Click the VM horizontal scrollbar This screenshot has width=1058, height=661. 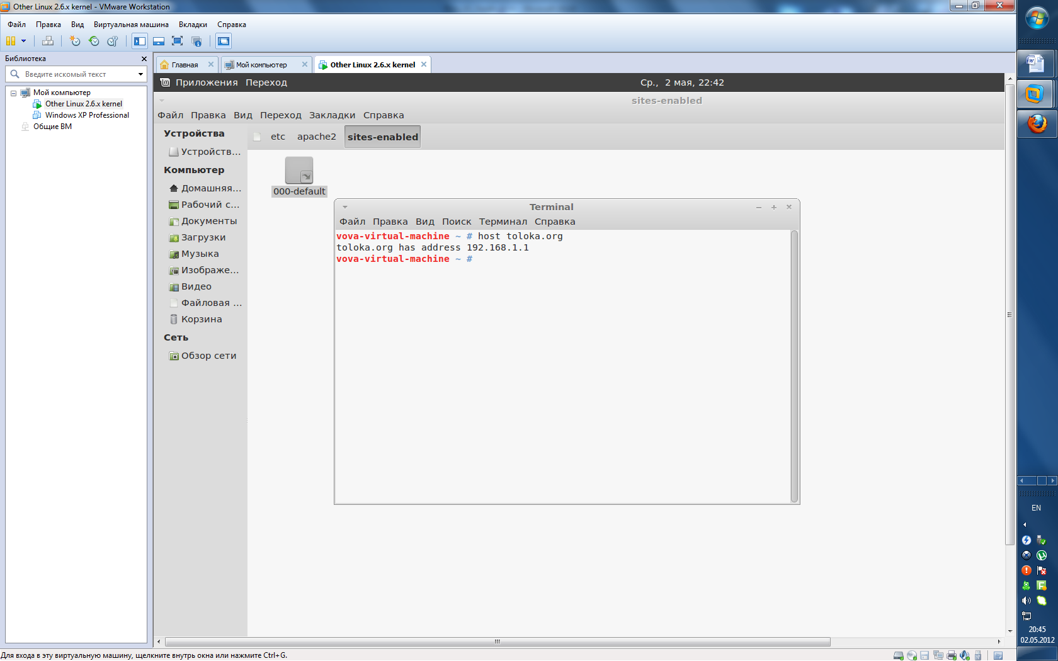point(497,641)
